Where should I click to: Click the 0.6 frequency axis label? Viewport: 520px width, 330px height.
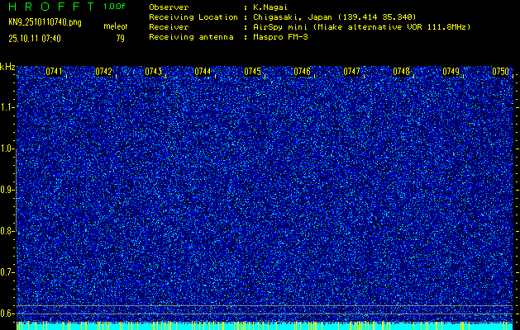[x=7, y=313]
